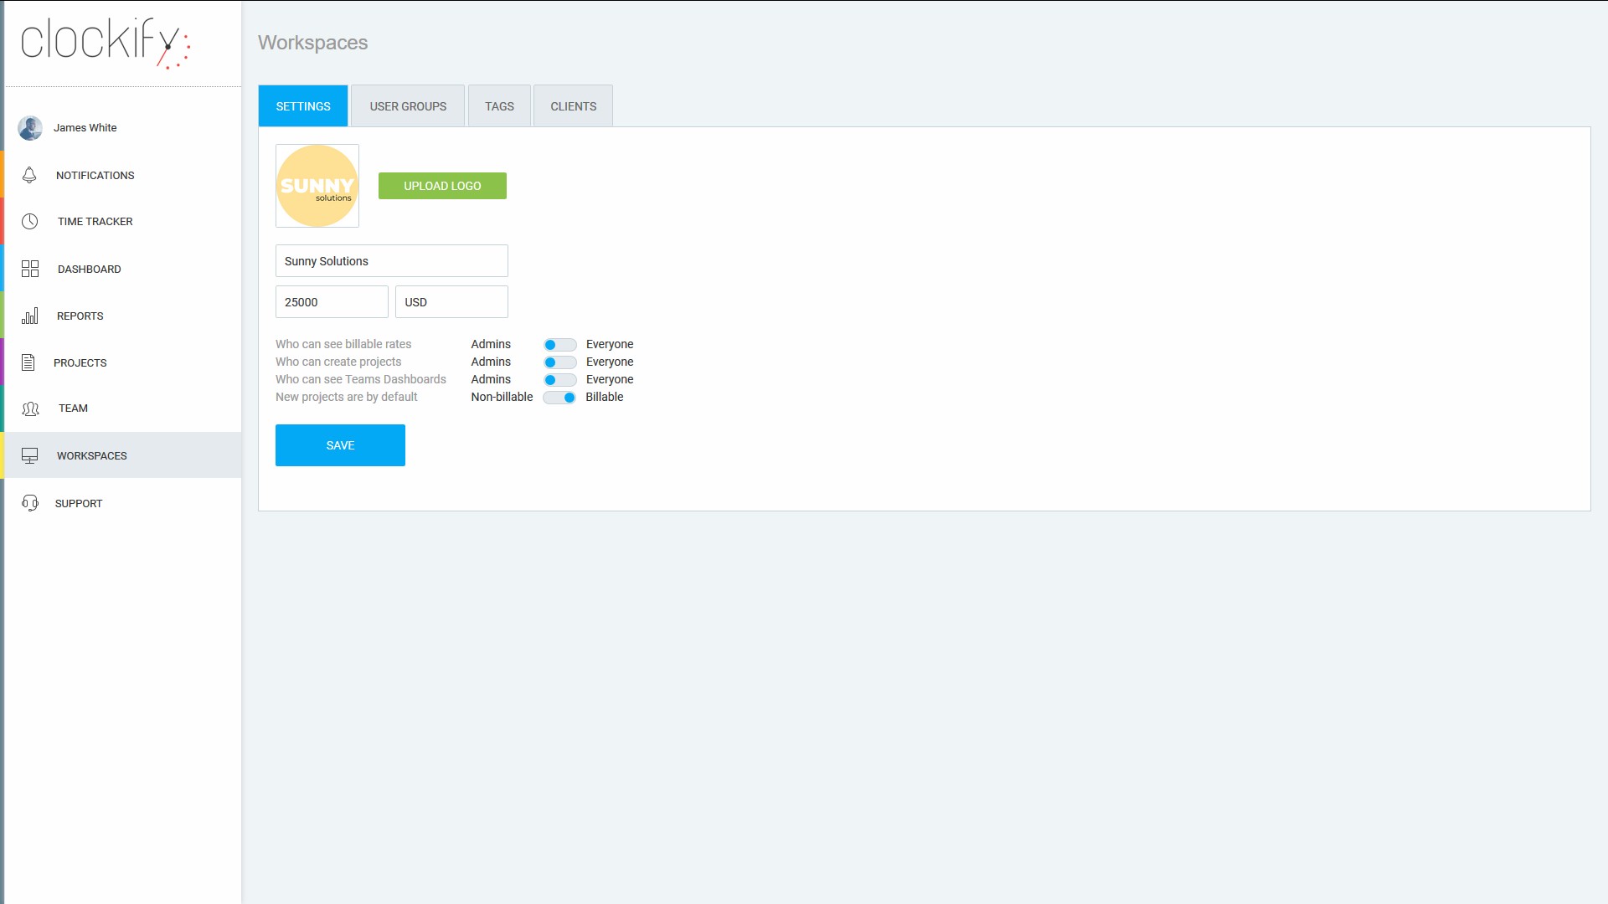This screenshot has height=904, width=1608.
Task: Toggle who can see Teams Dashboards
Action: pos(559,380)
